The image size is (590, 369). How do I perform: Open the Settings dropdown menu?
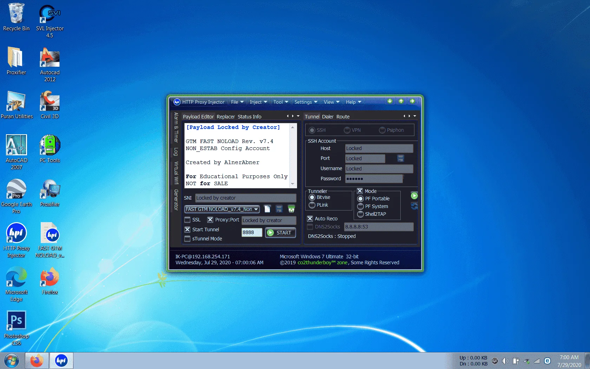(x=306, y=102)
